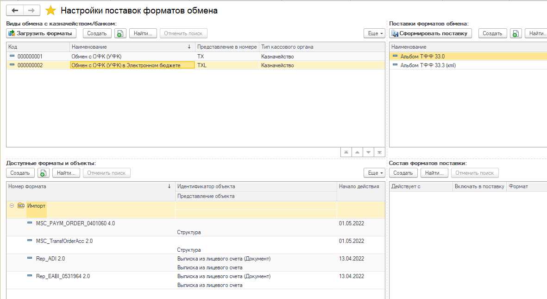547x299 pixels.
Task: Click copy icon in available formats toolbar
Action: (x=44, y=173)
